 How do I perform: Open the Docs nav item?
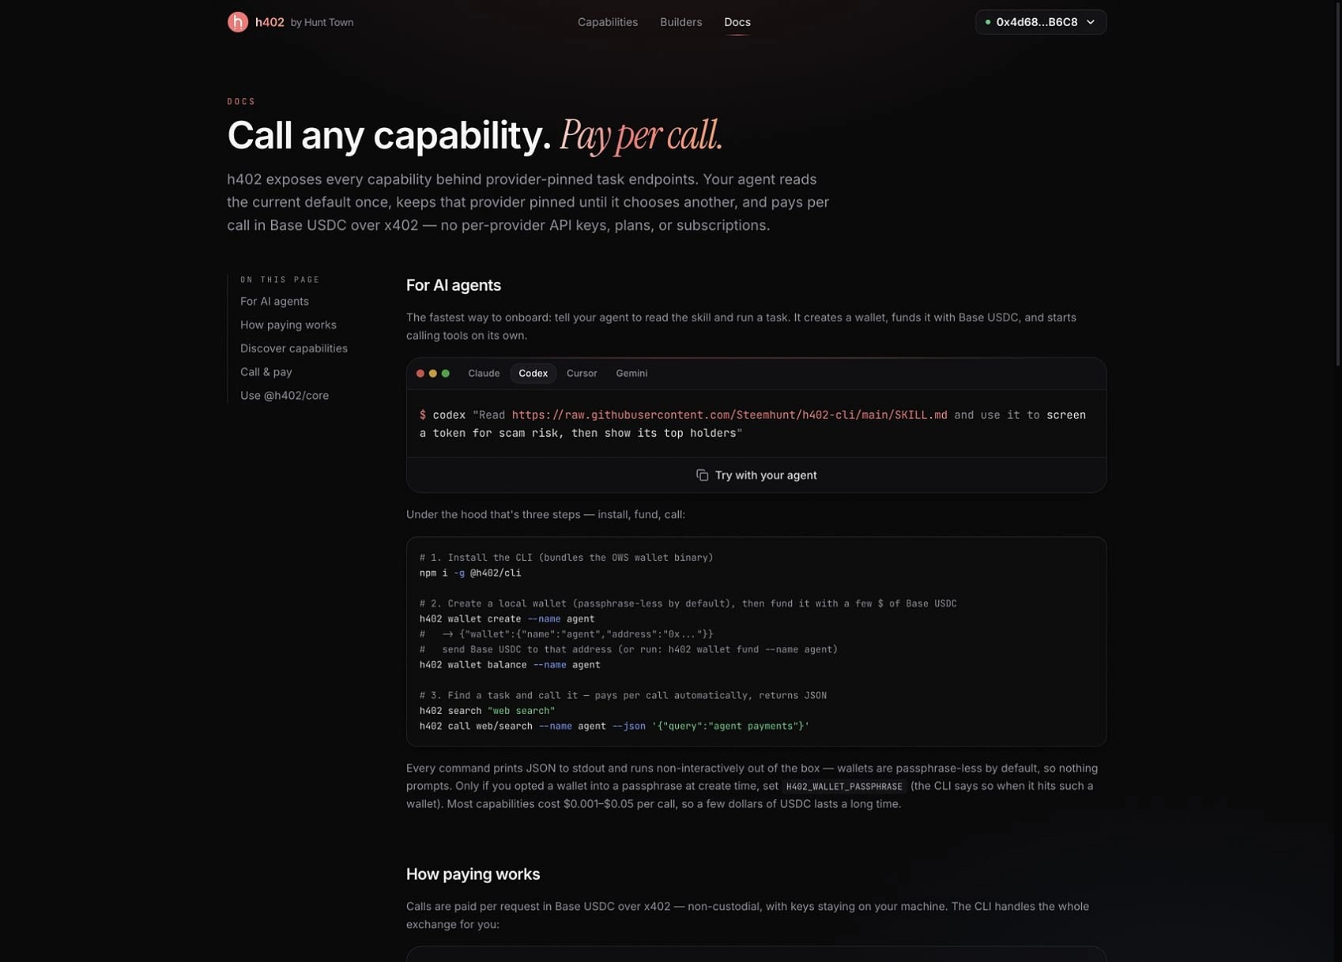[737, 22]
